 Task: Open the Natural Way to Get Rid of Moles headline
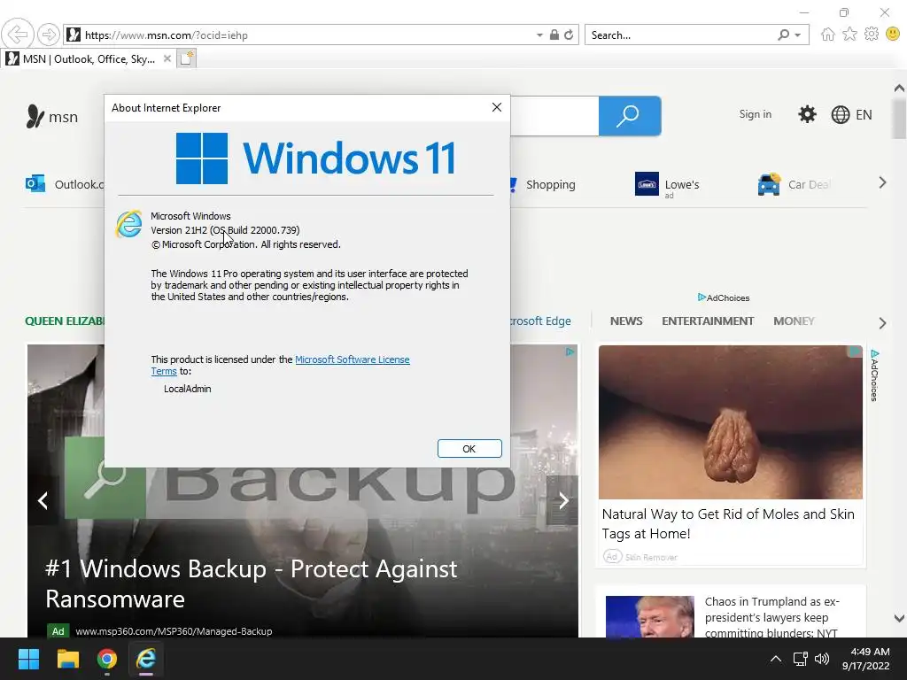(728, 523)
